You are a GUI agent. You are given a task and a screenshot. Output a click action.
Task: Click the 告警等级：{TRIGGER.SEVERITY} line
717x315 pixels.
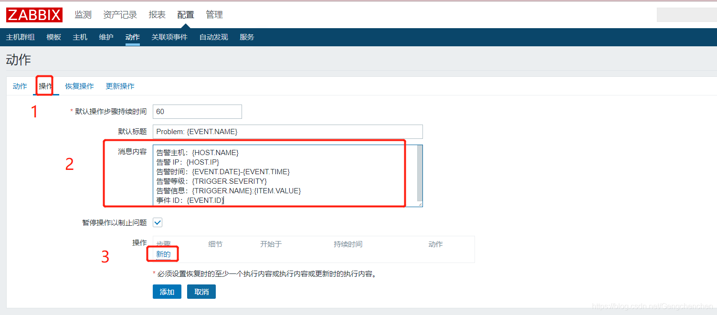(x=211, y=181)
